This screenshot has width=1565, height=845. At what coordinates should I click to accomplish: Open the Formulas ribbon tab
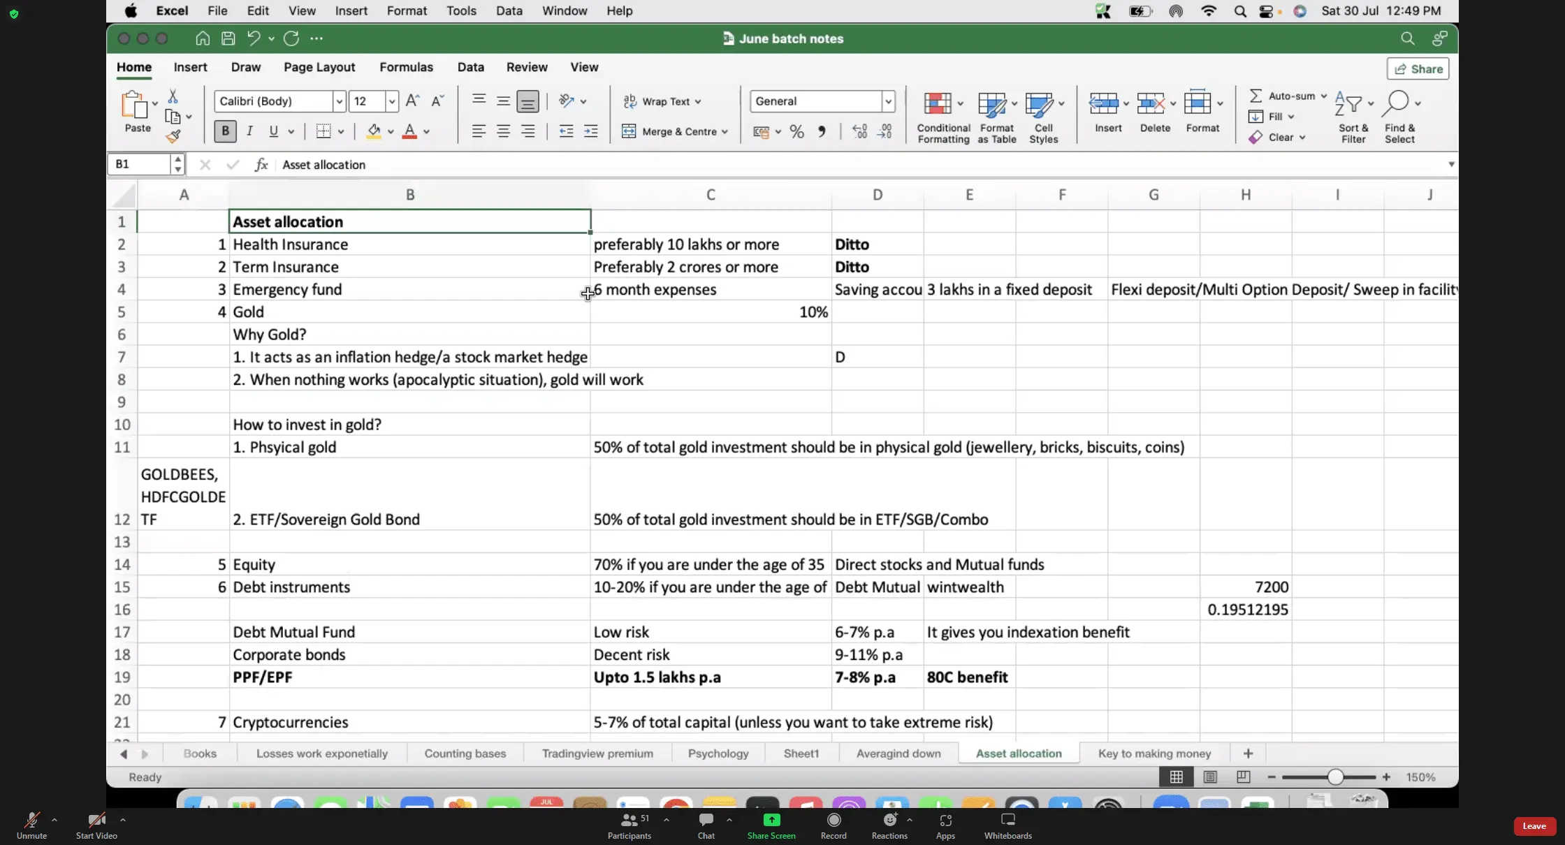pyautogui.click(x=406, y=67)
